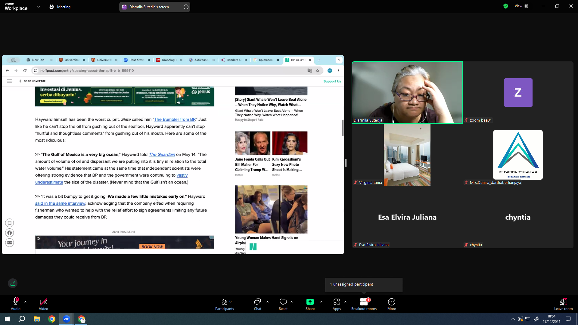
Task: Click the Windows Start button
Action: coord(7,319)
